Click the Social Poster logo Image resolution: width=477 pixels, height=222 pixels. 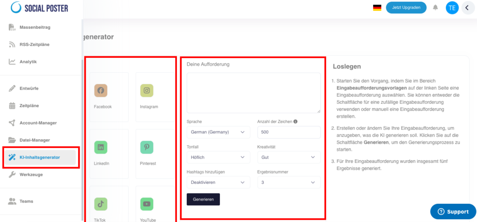click(40, 7)
